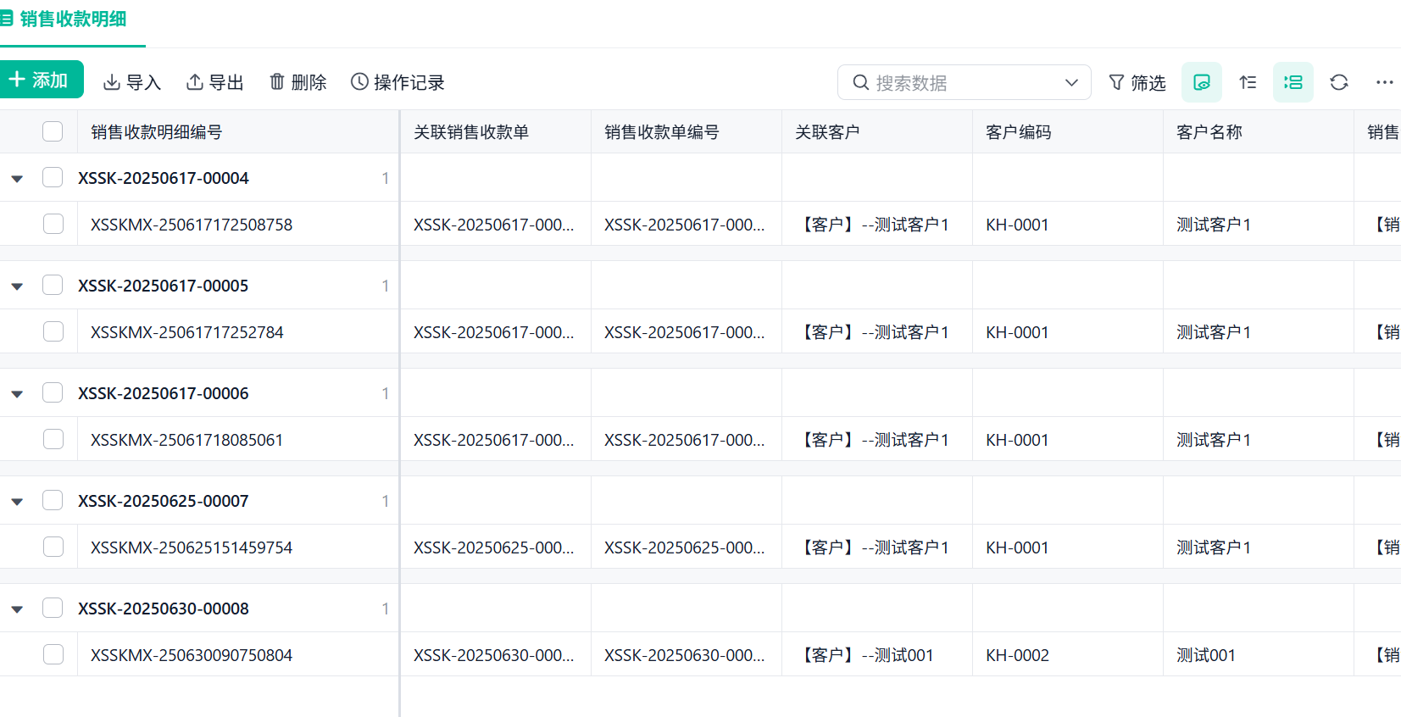Click the 添加 add button
The width and height of the screenshot is (1401, 717).
tap(40, 80)
